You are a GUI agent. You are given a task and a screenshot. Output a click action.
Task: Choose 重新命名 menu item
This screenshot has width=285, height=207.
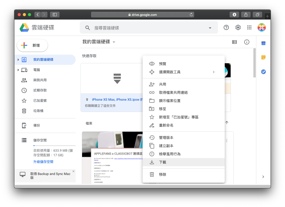[x=184, y=125]
